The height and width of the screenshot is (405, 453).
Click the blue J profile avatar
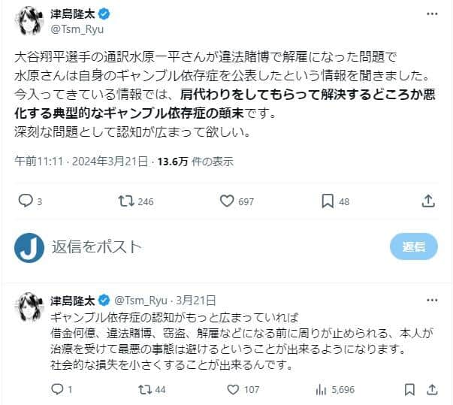31,246
